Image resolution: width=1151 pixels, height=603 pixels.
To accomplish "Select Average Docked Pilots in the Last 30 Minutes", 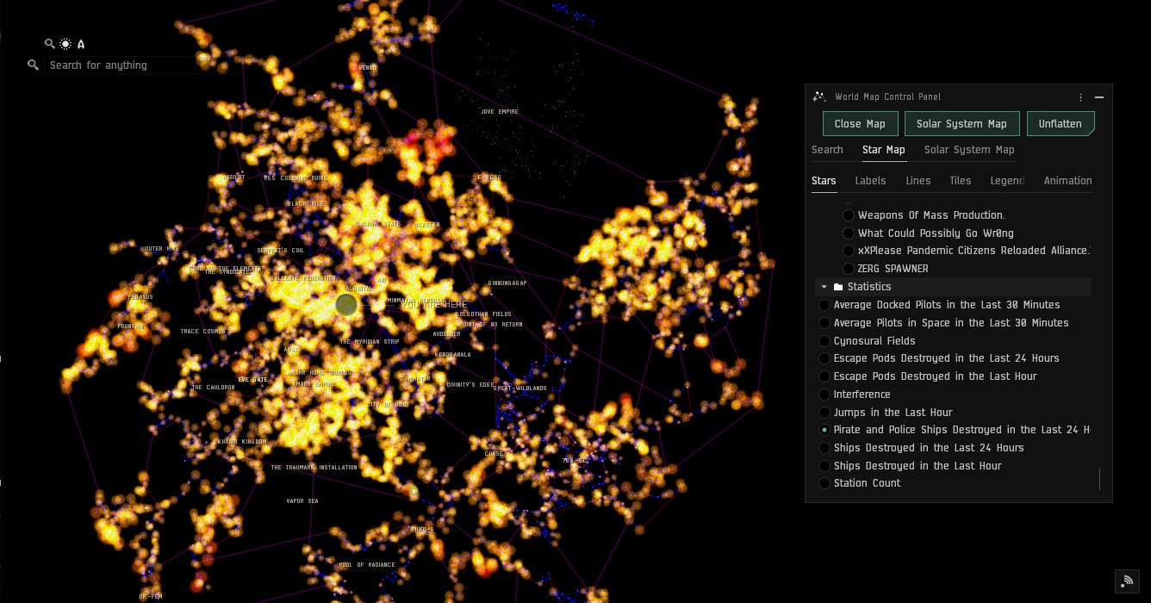I will click(824, 305).
